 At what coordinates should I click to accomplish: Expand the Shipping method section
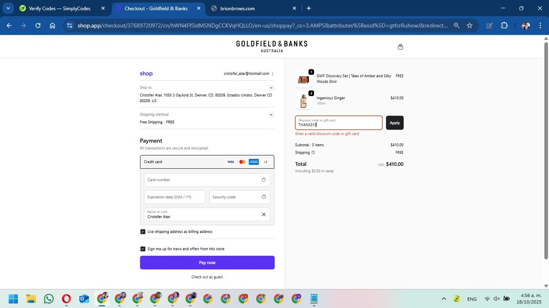[x=271, y=115]
